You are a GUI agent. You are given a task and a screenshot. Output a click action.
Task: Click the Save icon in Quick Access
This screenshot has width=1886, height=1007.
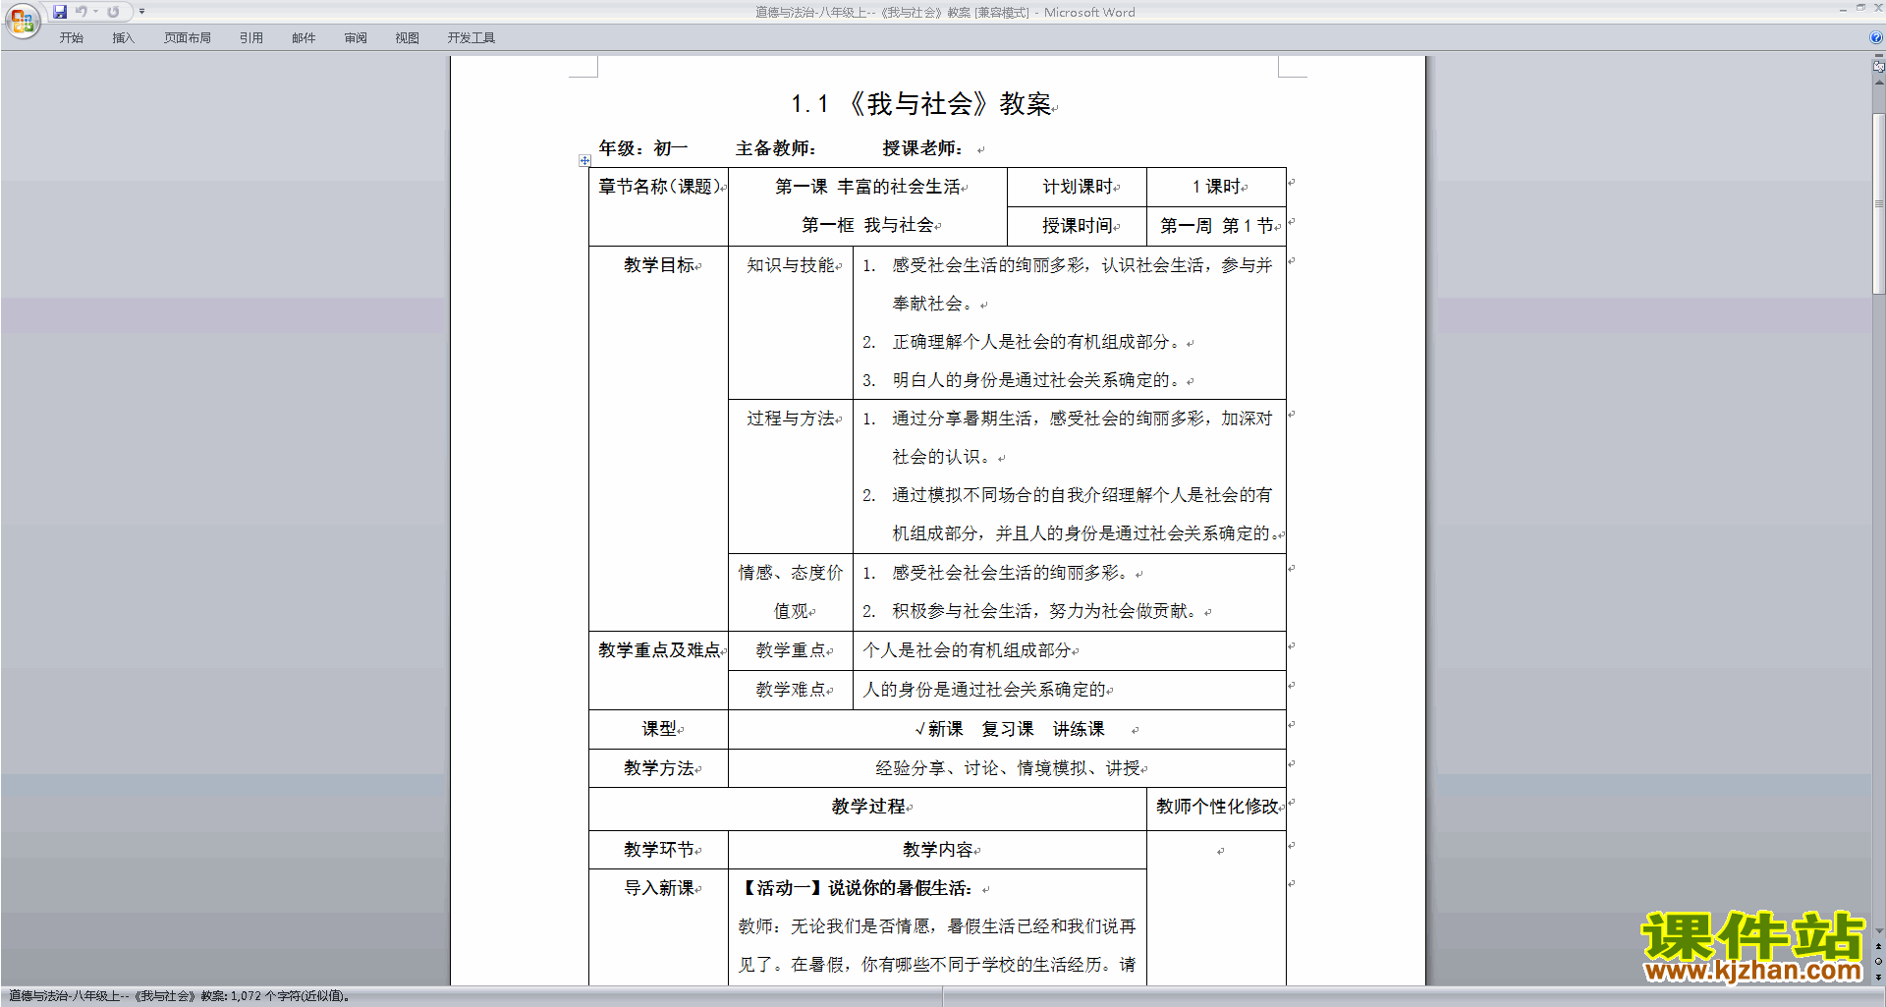(x=60, y=12)
